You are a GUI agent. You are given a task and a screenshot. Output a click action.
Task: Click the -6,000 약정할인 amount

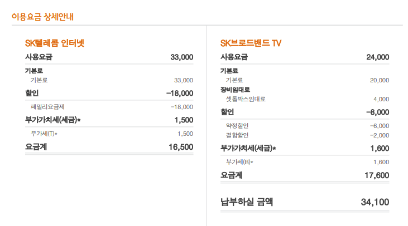coord(380,126)
